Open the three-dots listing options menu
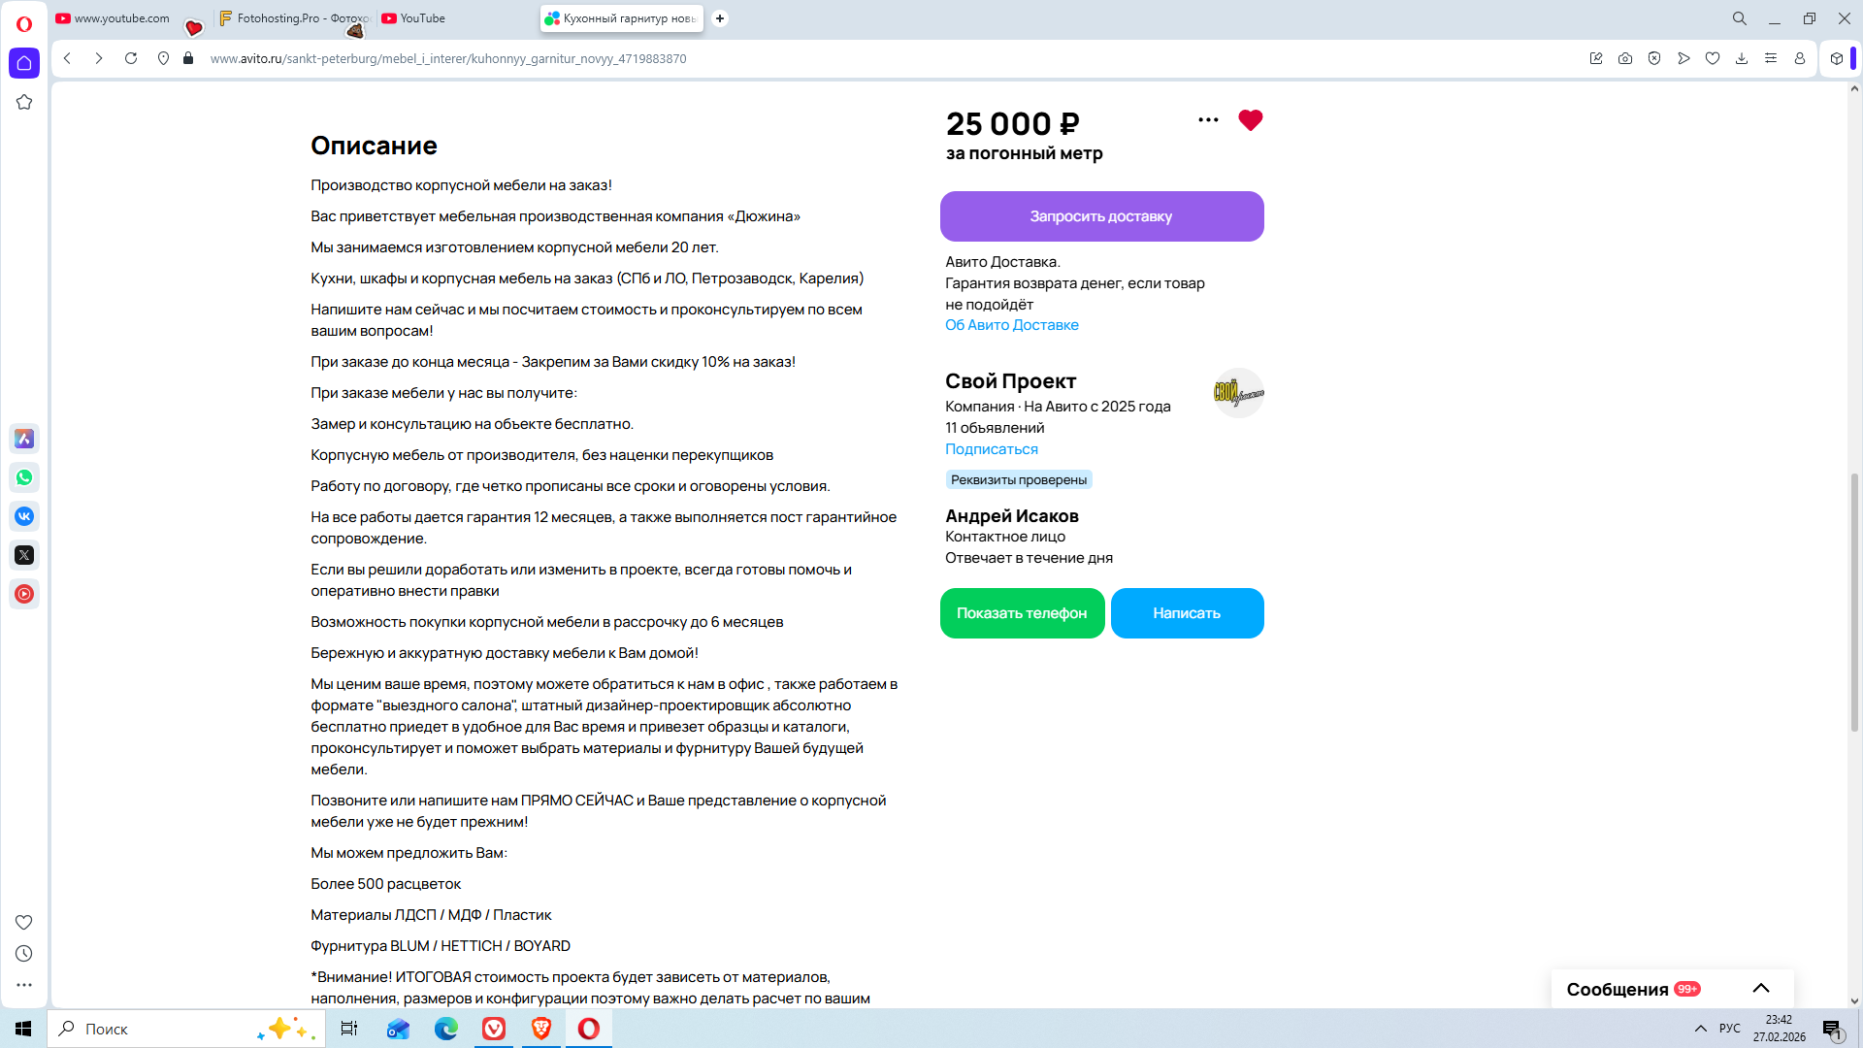 (x=1208, y=120)
